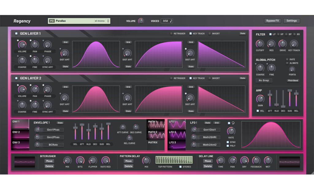314x188 pixels.
Task: Select the LFO 2 waveform thumbnail
Action: (x=177, y=134)
